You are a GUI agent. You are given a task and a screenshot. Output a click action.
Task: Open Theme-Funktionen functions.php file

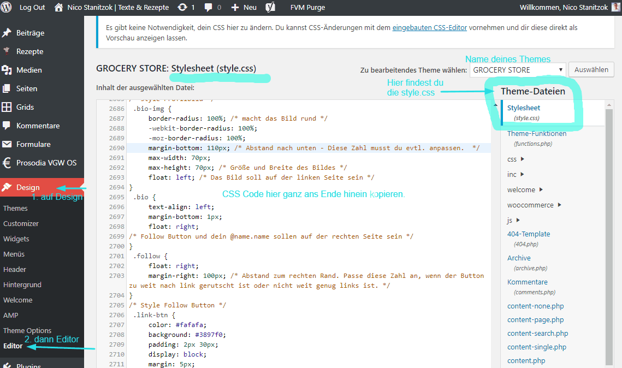pyautogui.click(x=536, y=133)
